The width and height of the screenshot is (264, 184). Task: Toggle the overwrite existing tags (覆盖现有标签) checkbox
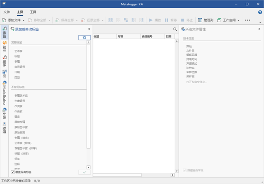point(13,172)
